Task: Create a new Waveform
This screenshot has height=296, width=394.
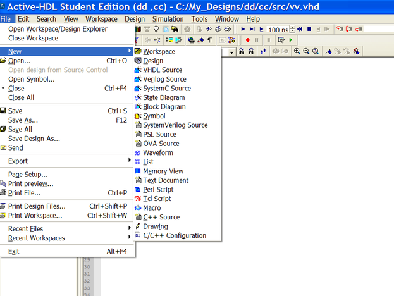Action: 178,153
